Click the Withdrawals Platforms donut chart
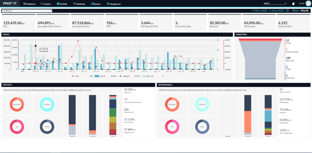This screenshot has height=153, width=312. point(202,104)
